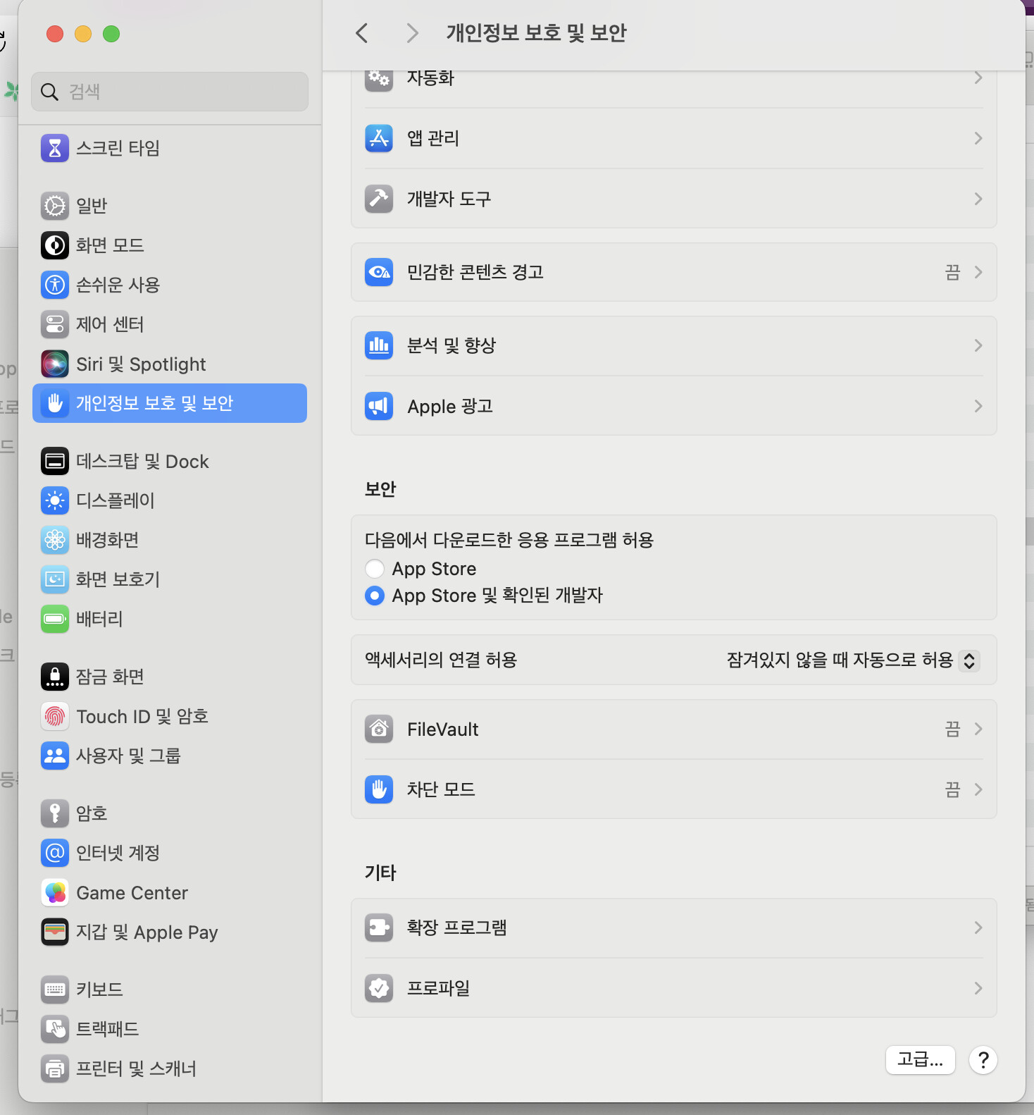The height and width of the screenshot is (1115, 1034).
Task: Open the 배터리 green battery icon
Action: (55, 619)
